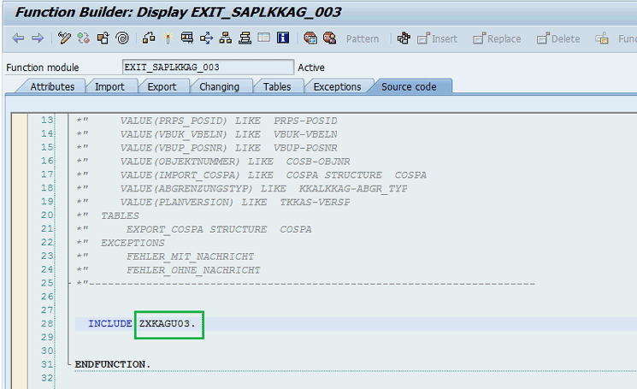Click the Where-Used List icon
Viewport: 637px width, 389px height.
(206, 38)
